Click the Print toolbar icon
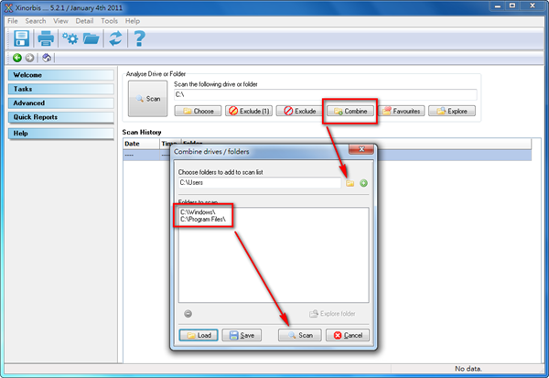Viewport: 549px width, 378px height. point(46,38)
